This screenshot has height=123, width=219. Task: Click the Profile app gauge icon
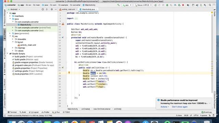[x=175, y=5]
